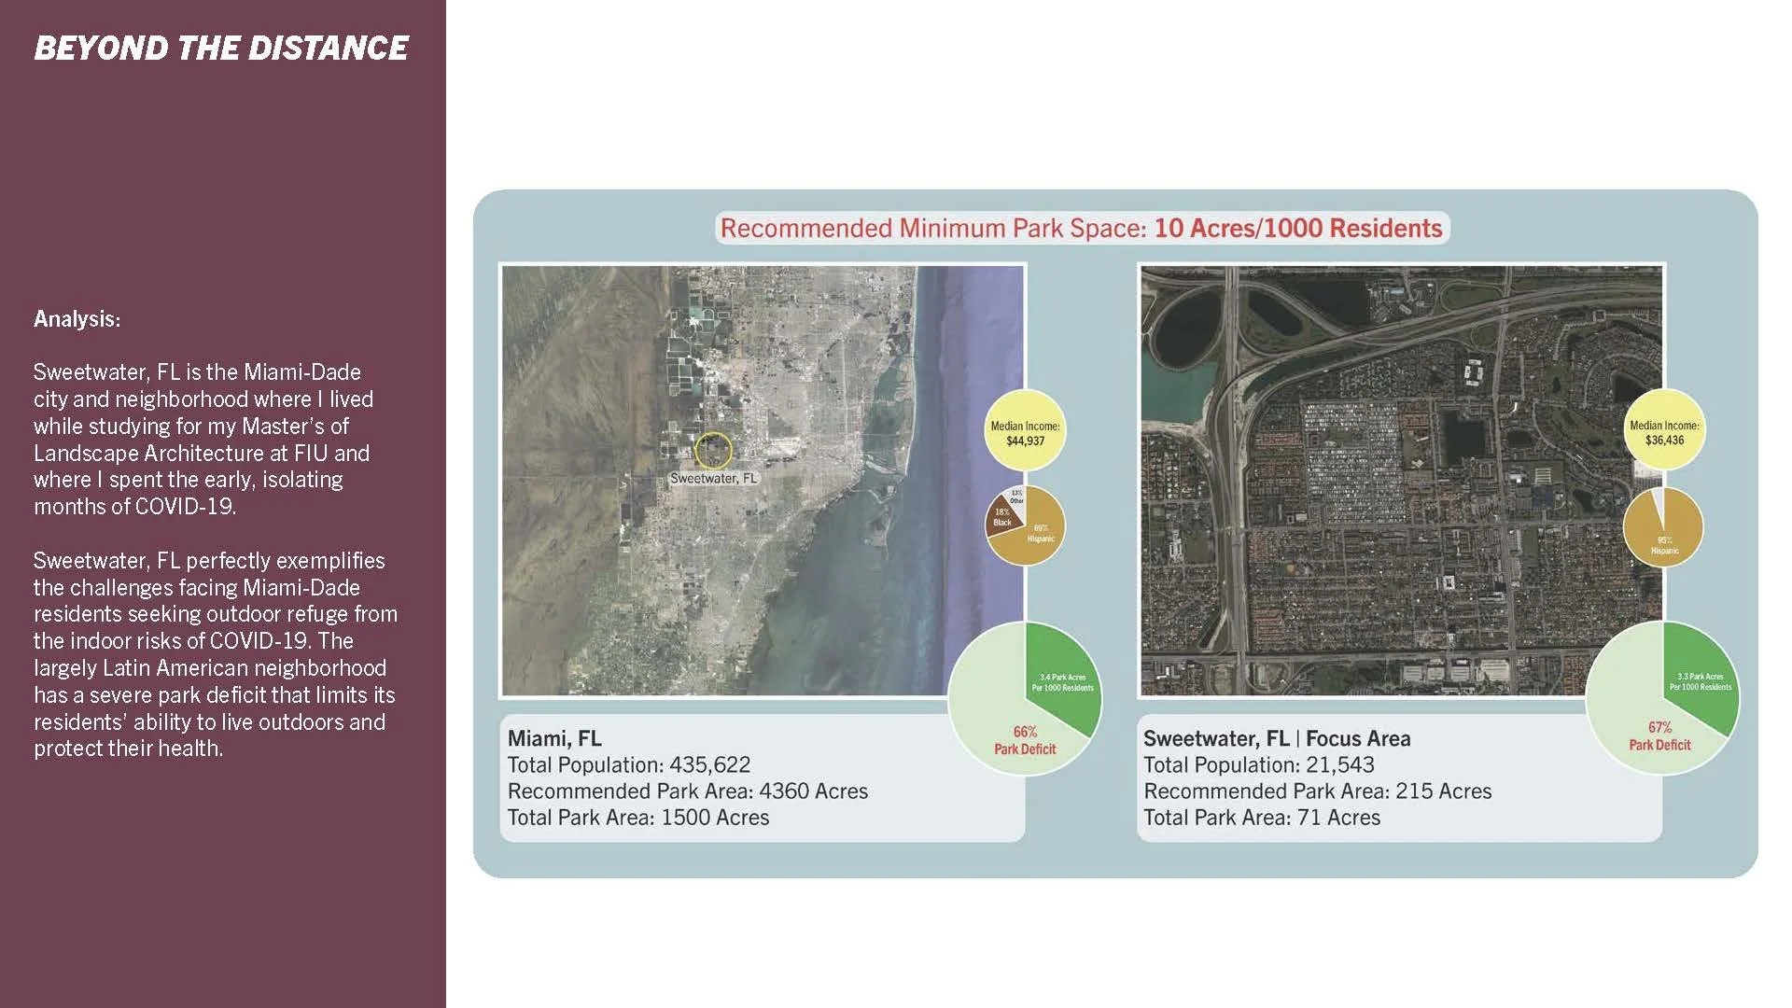The height and width of the screenshot is (1008, 1792).
Task: Click the 67% Park Deficit label
Action: tap(1659, 735)
